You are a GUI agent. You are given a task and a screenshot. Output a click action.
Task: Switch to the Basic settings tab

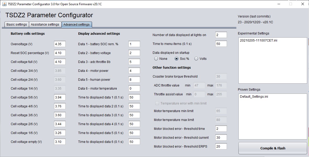(x=16, y=24)
